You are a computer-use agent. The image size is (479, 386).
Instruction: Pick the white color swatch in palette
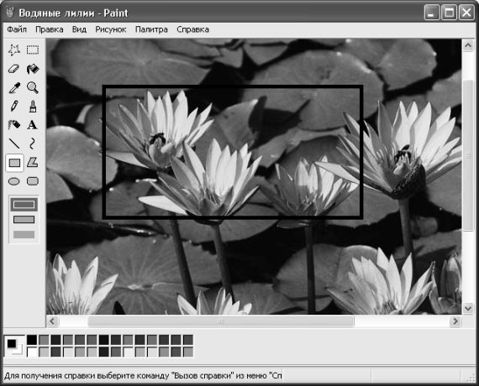click(x=32, y=352)
